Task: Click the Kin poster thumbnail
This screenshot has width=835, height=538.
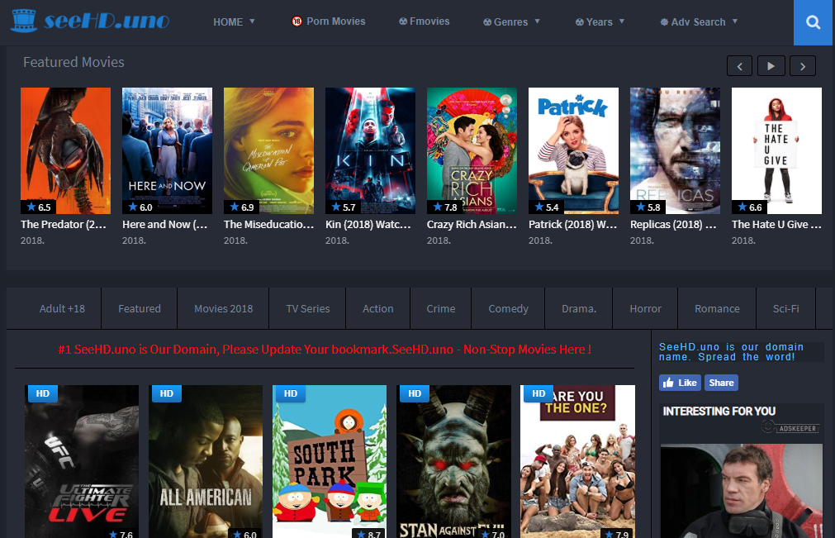Action: click(370, 150)
